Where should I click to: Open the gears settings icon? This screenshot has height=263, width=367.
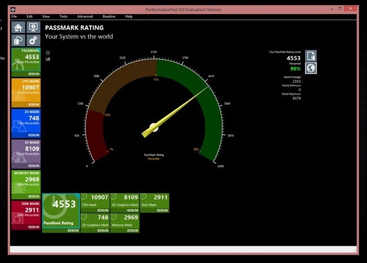pos(33,41)
